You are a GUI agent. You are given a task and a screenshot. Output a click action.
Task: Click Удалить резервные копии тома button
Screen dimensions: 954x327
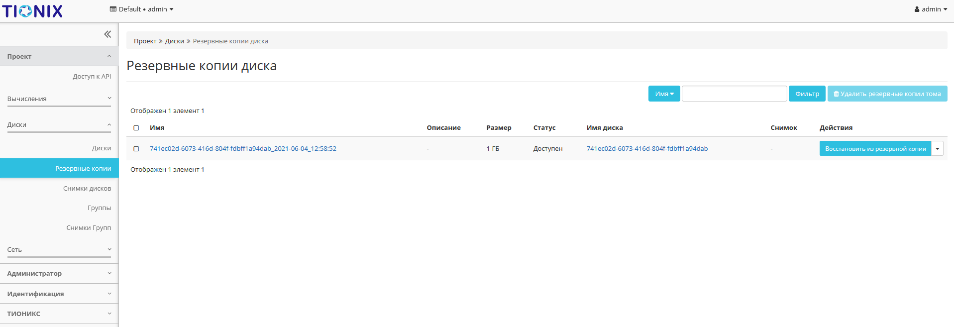click(887, 94)
